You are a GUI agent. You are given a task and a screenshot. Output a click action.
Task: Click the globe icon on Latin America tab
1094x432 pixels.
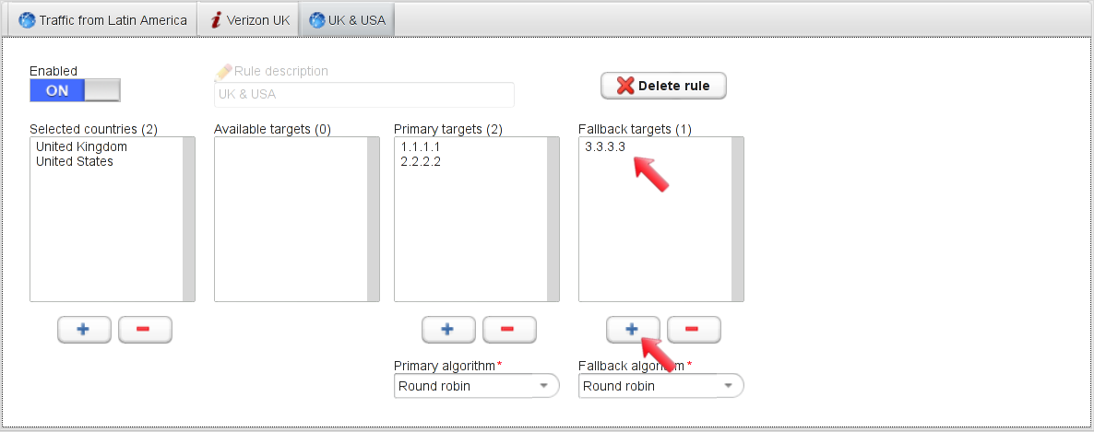[x=27, y=20]
